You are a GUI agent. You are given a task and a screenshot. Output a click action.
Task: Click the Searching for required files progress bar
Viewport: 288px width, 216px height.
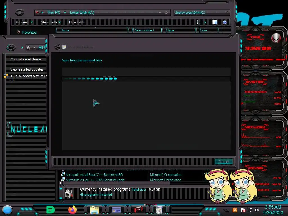coord(146,79)
